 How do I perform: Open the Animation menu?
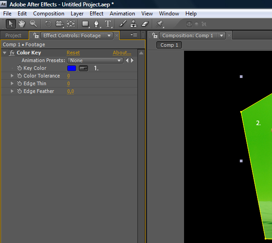coord(122,14)
